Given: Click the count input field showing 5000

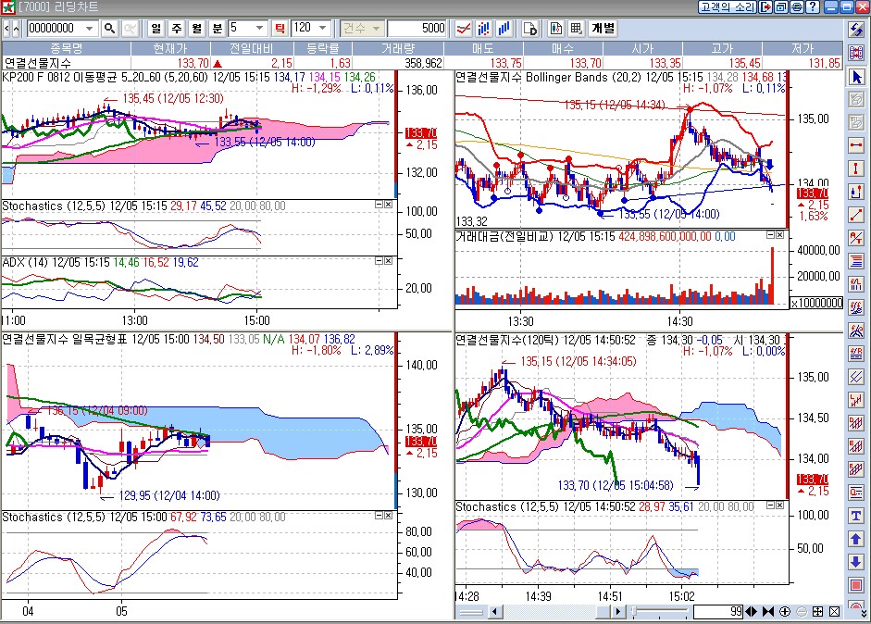Looking at the screenshot, I should coord(417,28).
